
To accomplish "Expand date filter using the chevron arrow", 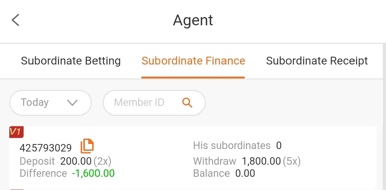I will (72, 103).
